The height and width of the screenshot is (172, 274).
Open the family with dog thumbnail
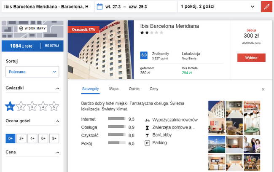(252, 145)
